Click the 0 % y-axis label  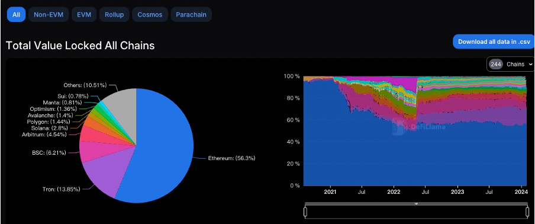click(295, 185)
